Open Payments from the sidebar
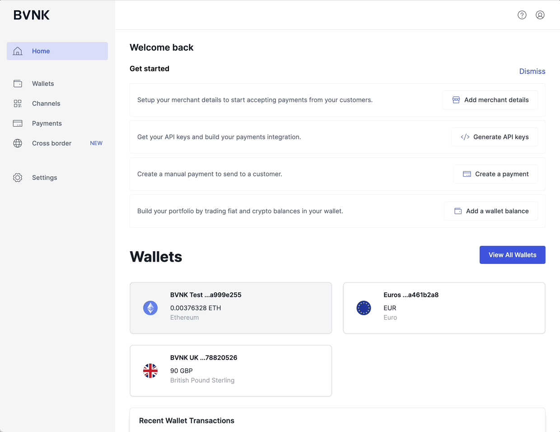Screen dimensions: 560x432 point(57,123)
